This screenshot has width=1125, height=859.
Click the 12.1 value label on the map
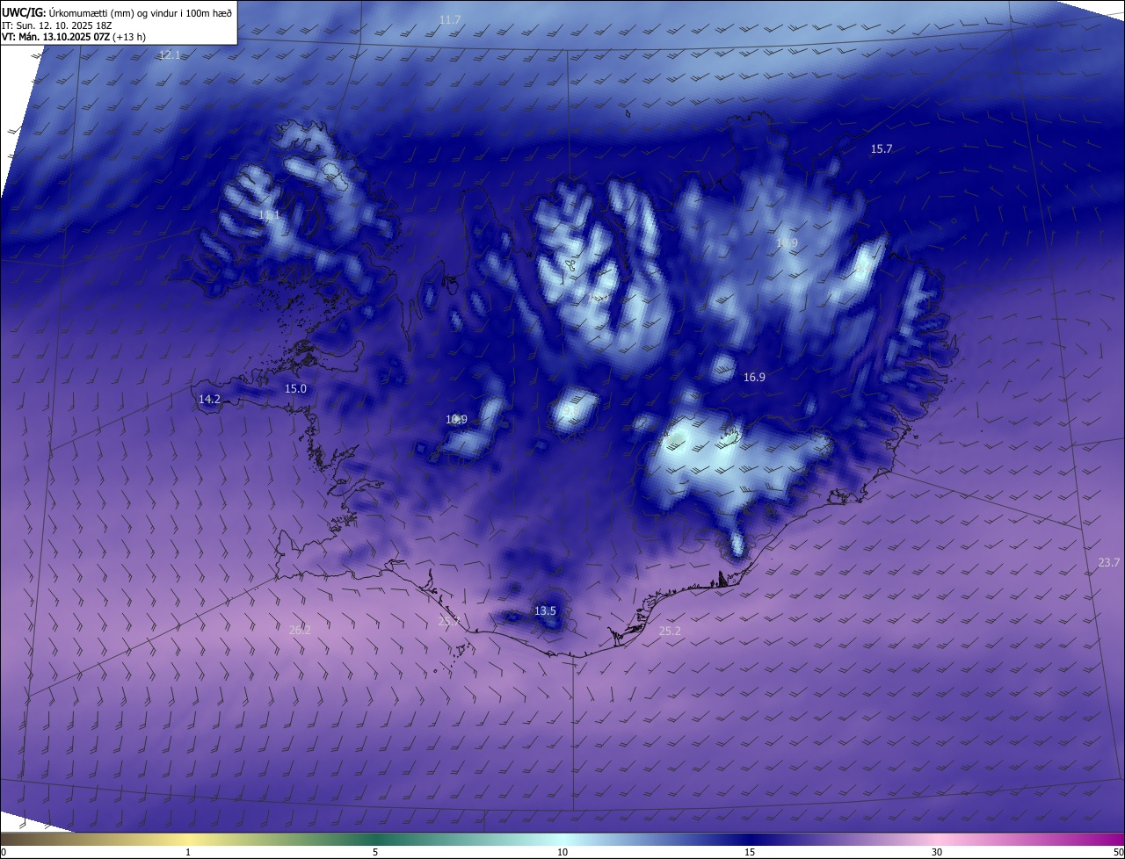tap(170, 54)
